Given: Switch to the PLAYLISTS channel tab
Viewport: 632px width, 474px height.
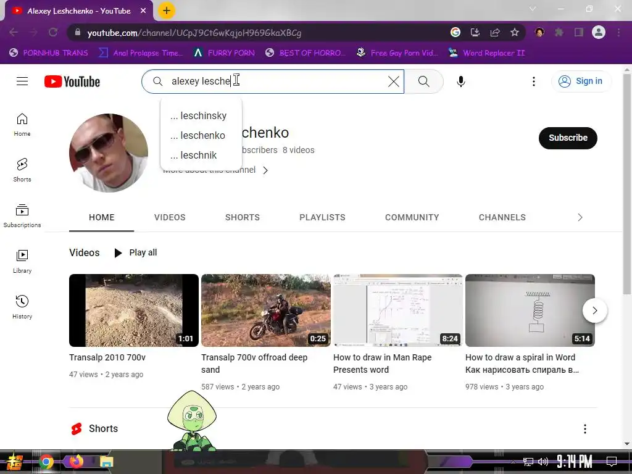Looking at the screenshot, I should pos(322,218).
